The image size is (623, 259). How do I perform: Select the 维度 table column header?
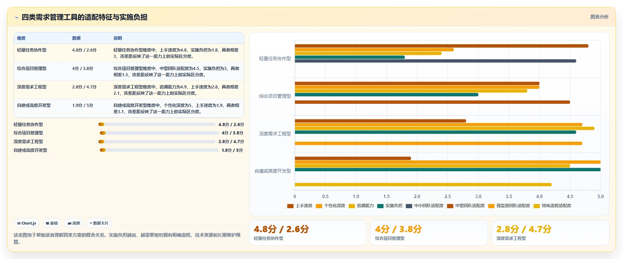[21, 38]
